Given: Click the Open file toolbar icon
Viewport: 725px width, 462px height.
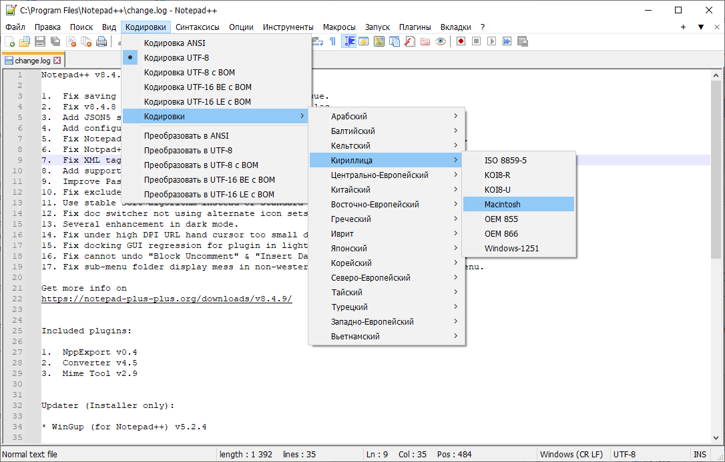Looking at the screenshot, I should 25,41.
